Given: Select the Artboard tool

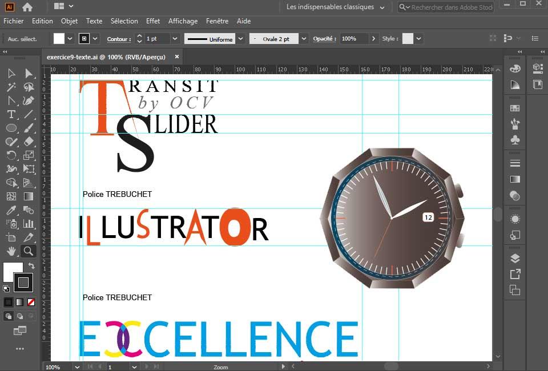Looking at the screenshot, I should (11, 237).
